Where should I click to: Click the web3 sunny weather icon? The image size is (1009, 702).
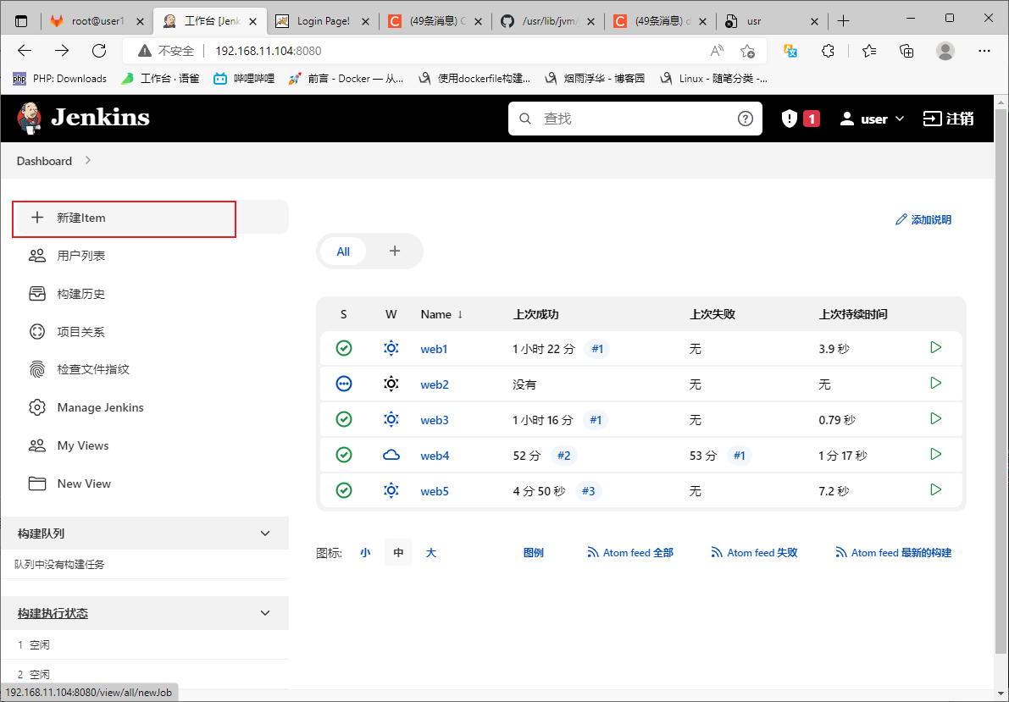coord(391,419)
